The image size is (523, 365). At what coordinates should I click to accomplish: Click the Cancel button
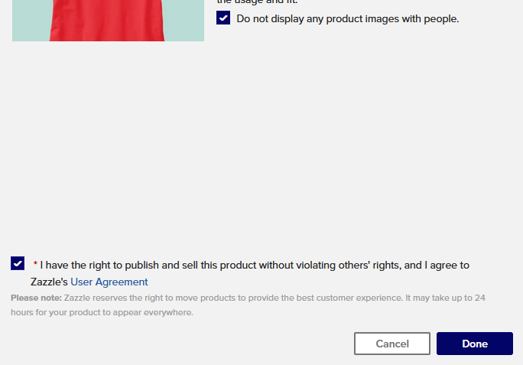click(x=392, y=344)
